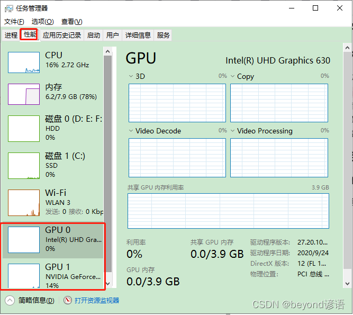Click the WLAN 3 text entry
Viewport: 353px width, 315px height.
pos(58,203)
